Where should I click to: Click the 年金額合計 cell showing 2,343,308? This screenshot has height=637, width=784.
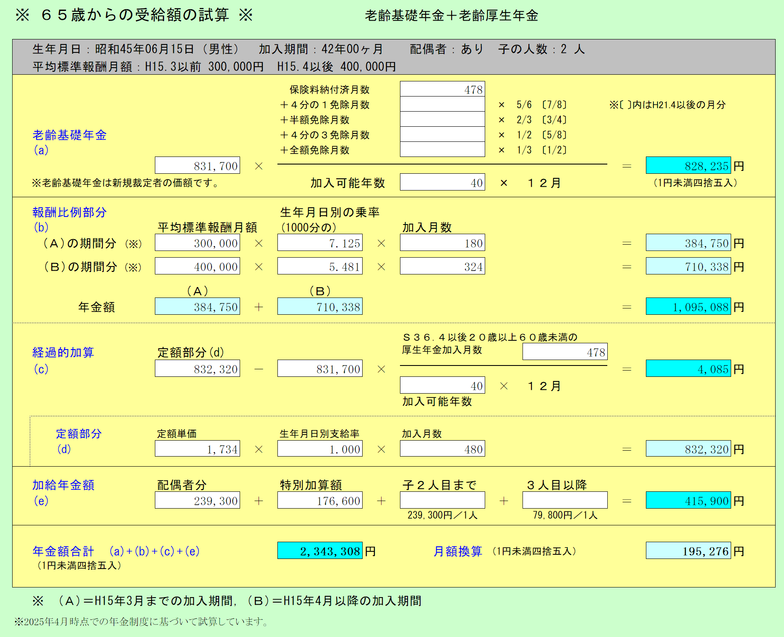point(320,551)
